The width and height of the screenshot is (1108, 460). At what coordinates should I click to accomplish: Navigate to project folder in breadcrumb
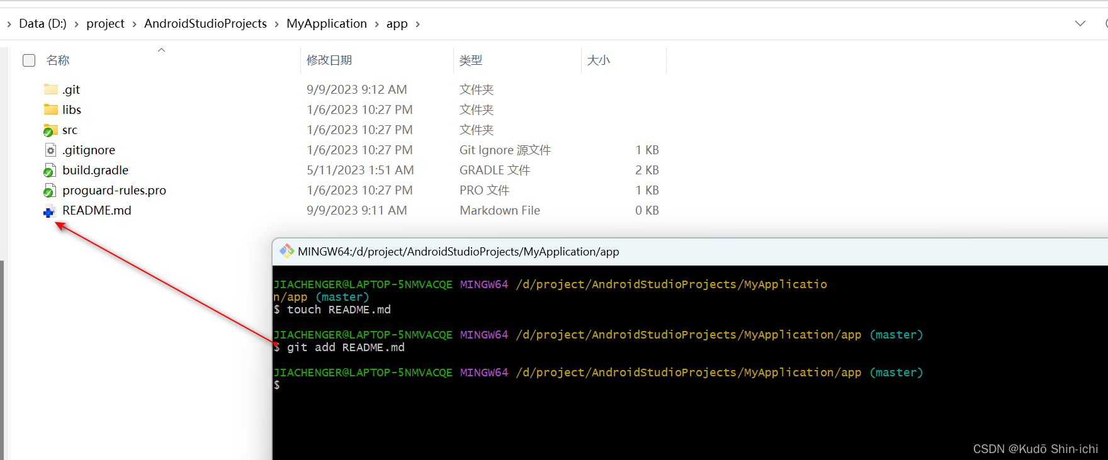[x=105, y=23]
